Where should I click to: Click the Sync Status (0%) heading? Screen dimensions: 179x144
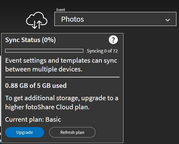(31, 40)
